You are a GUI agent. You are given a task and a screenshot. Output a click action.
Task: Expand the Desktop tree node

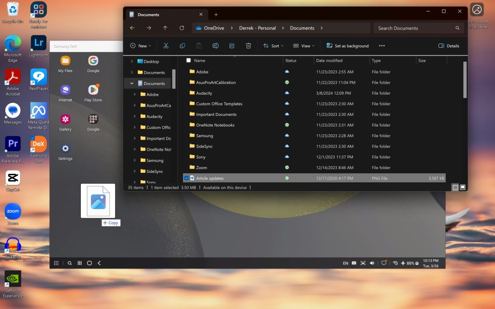132,61
